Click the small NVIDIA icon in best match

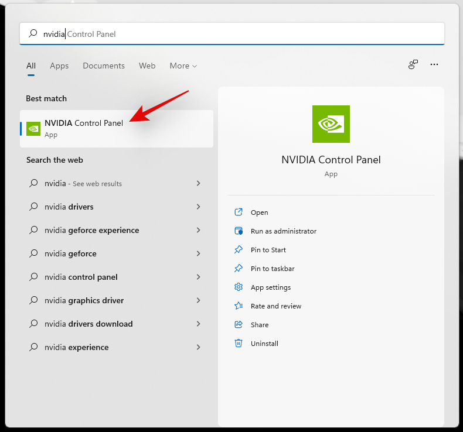[33, 129]
